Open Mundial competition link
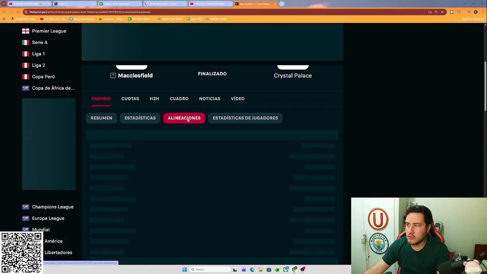Viewport: 487px width, 274px height. point(41,230)
